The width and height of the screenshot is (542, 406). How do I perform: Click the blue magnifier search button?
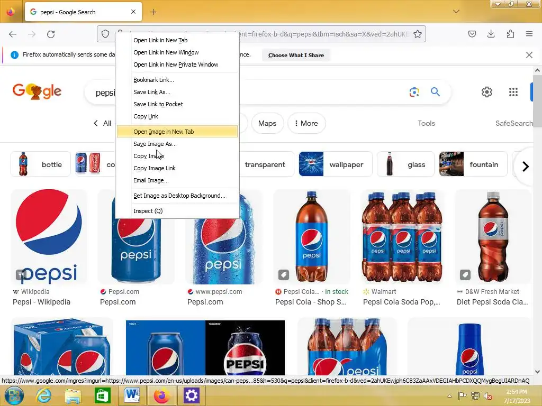pos(435,92)
